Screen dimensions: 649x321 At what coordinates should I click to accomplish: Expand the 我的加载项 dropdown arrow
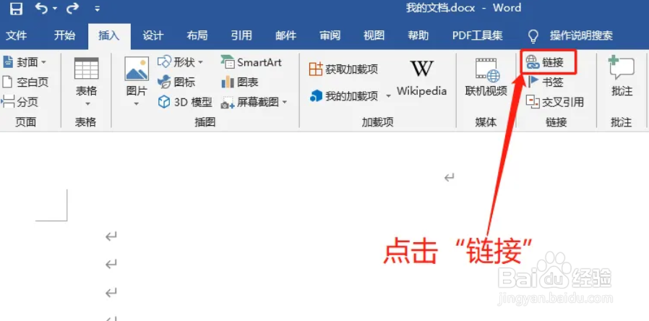388,96
